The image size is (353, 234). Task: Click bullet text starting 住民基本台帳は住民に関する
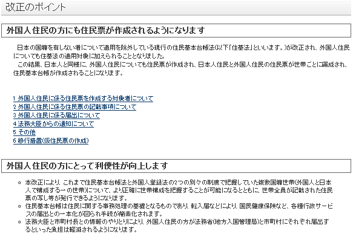[x=179, y=210]
